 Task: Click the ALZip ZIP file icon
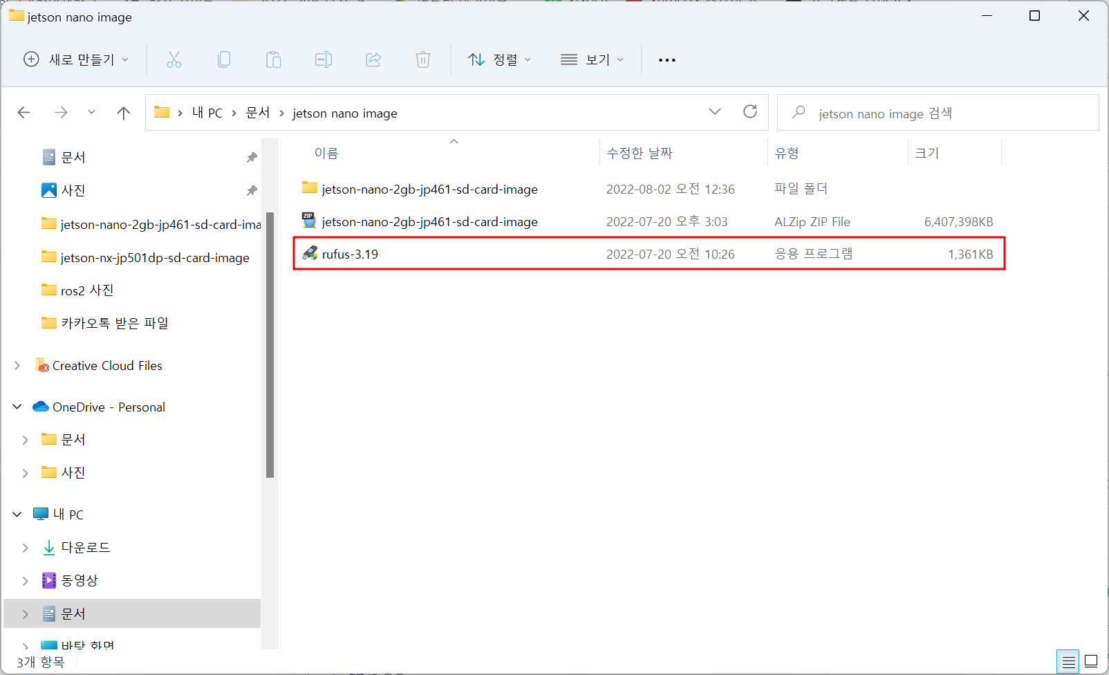click(x=309, y=221)
